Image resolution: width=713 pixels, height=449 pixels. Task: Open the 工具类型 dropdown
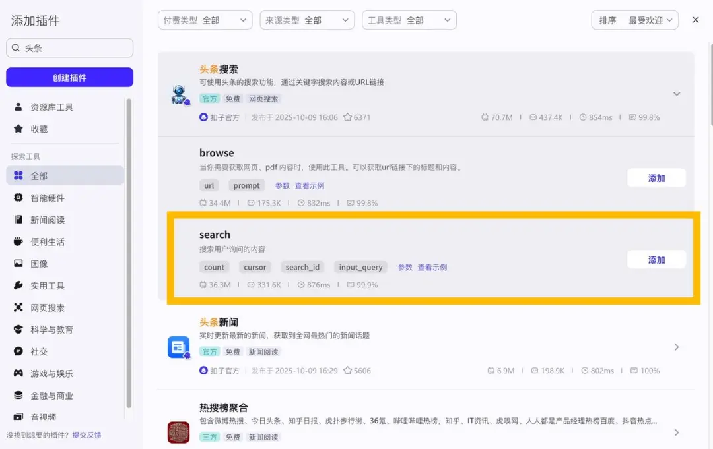(409, 20)
